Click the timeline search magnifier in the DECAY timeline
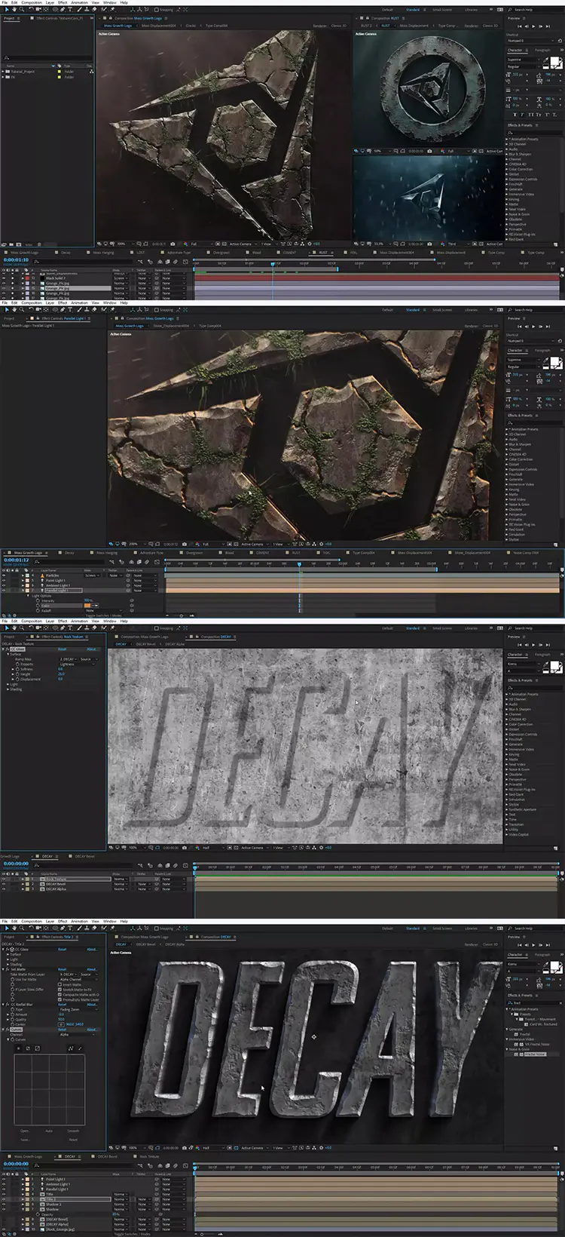 pos(36,1165)
